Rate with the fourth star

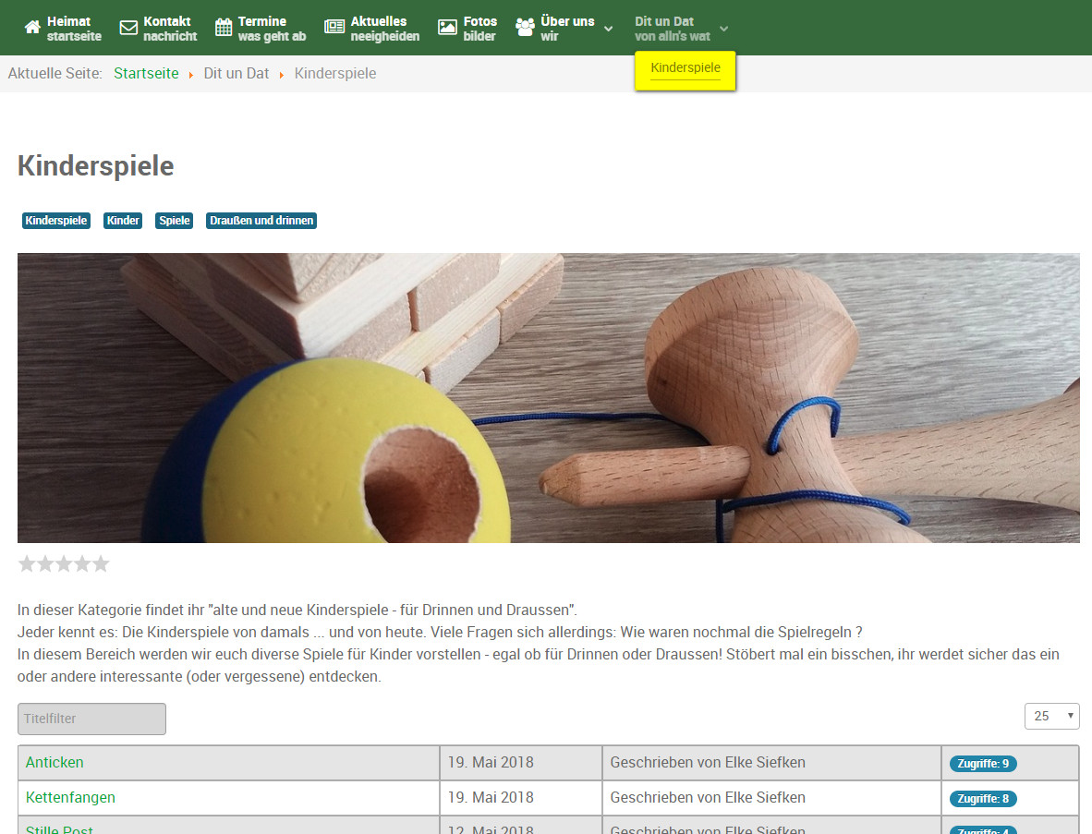pyautogui.click(x=82, y=563)
